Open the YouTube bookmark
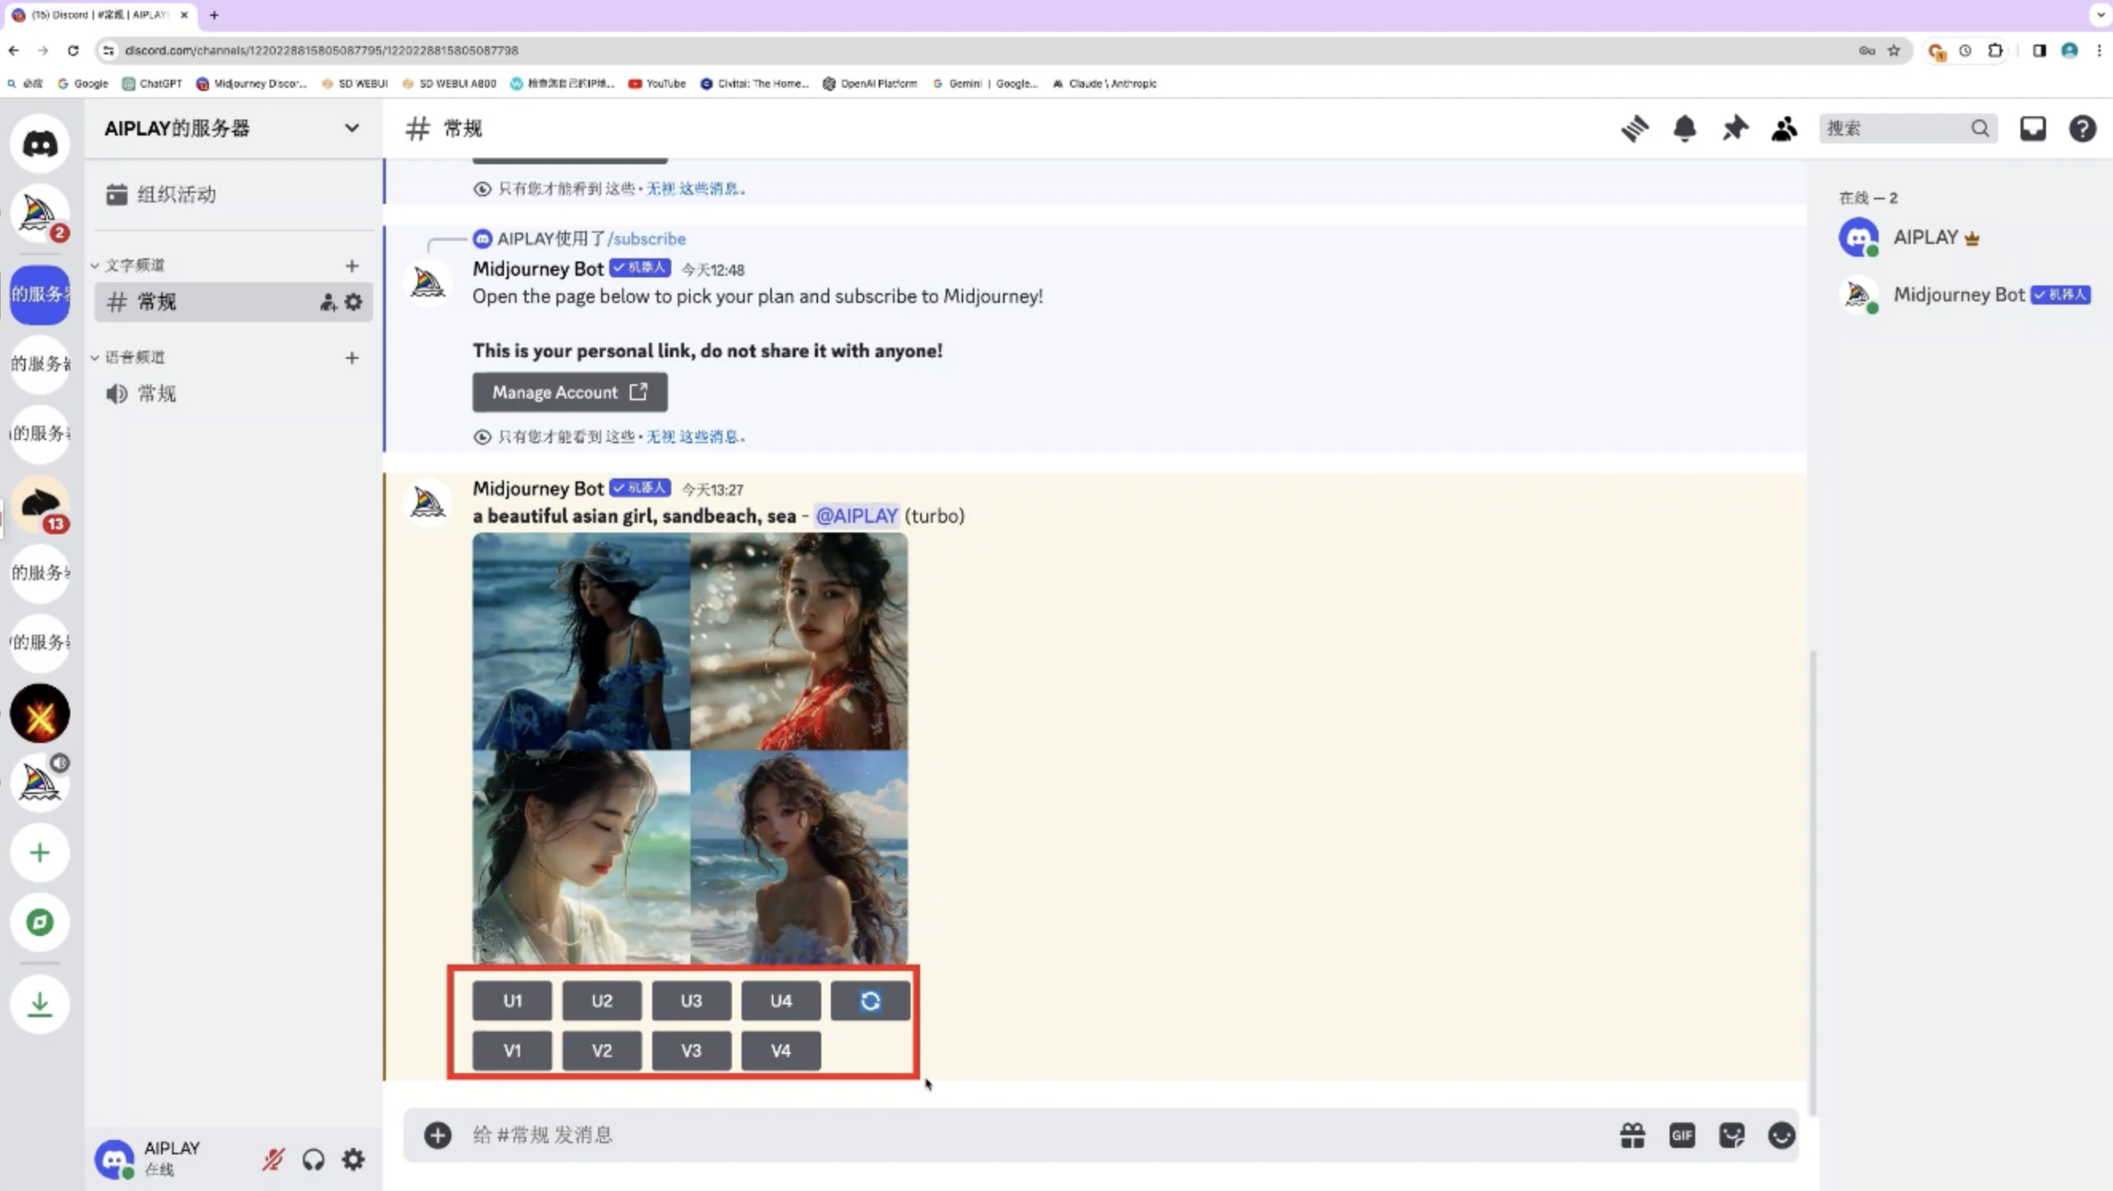 [657, 84]
